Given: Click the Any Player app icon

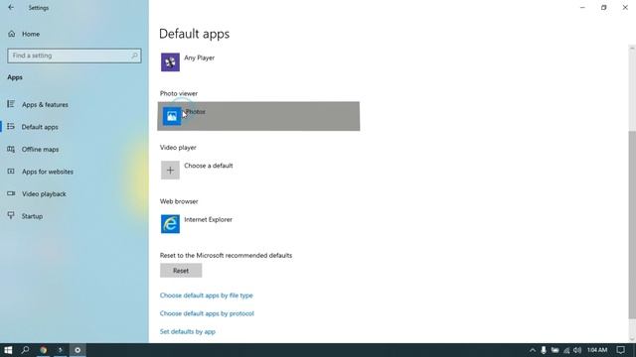Looking at the screenshot, I should (170, 62).
